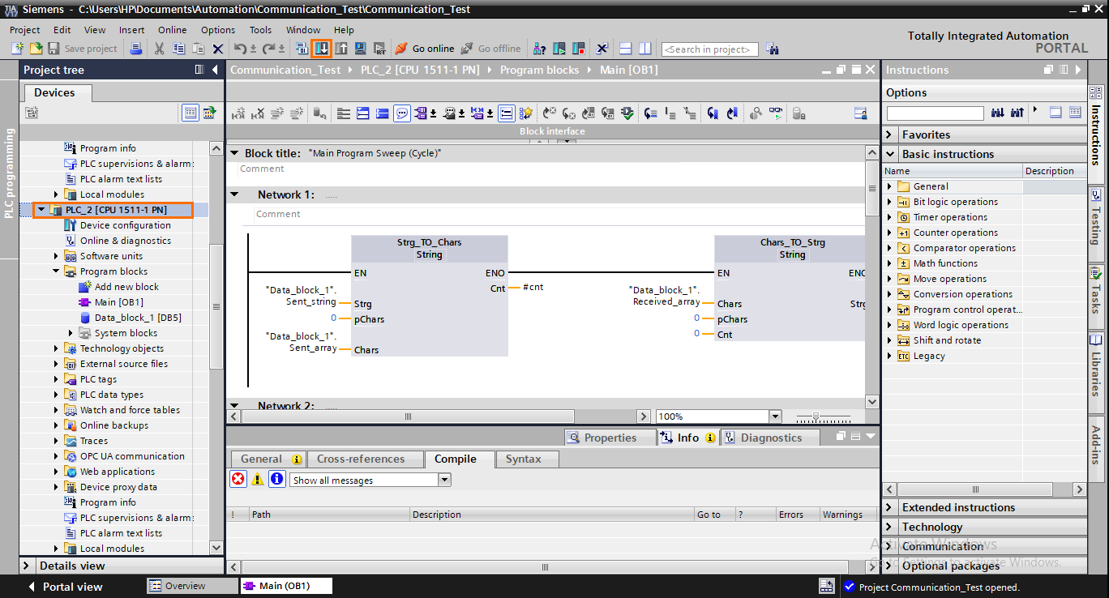The image size is (1109, 598).
Task: Toggle the warning messages filter
Action: click(x=257, y=479)
